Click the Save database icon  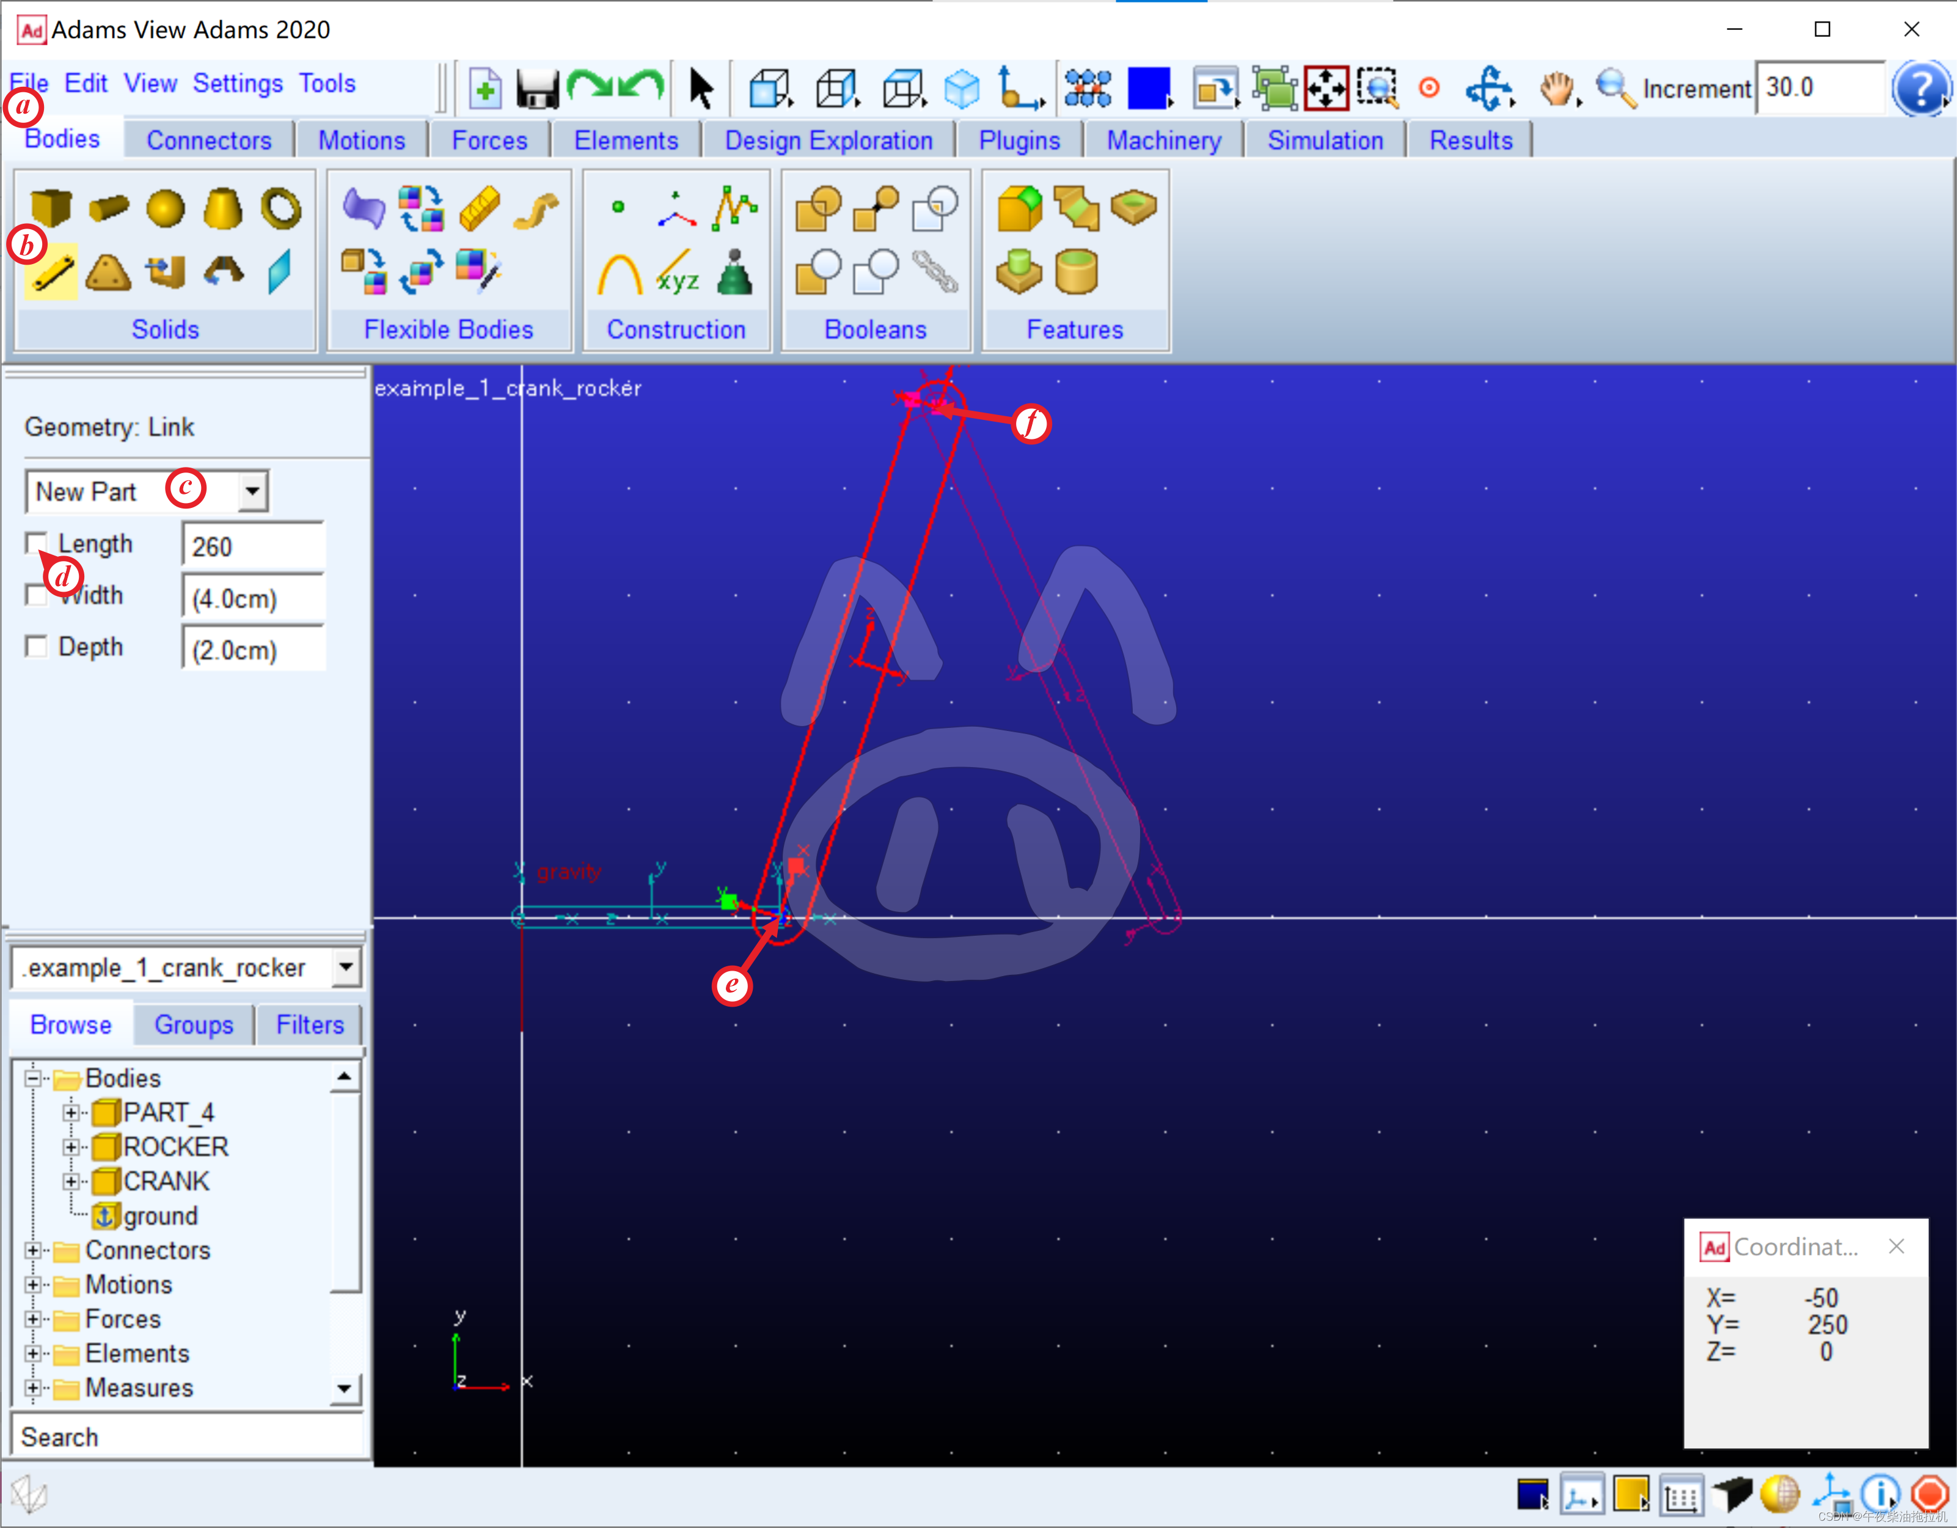click(536, 88)
